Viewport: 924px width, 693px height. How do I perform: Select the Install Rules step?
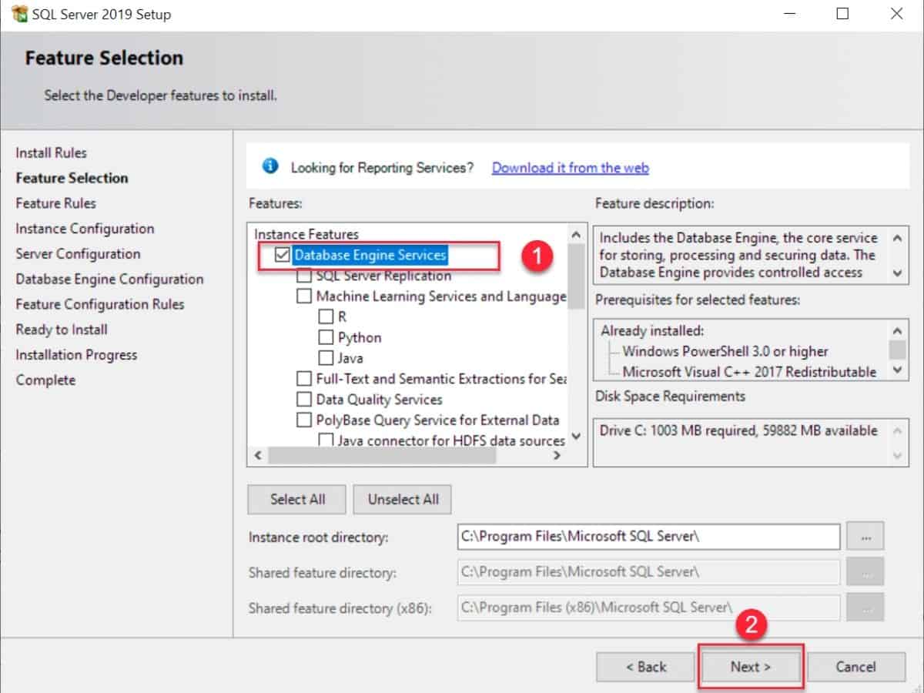(52, 152)
